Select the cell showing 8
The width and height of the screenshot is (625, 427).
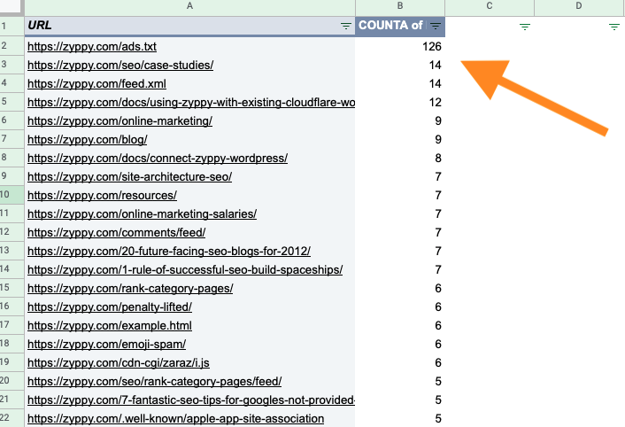tap(400, 159)
